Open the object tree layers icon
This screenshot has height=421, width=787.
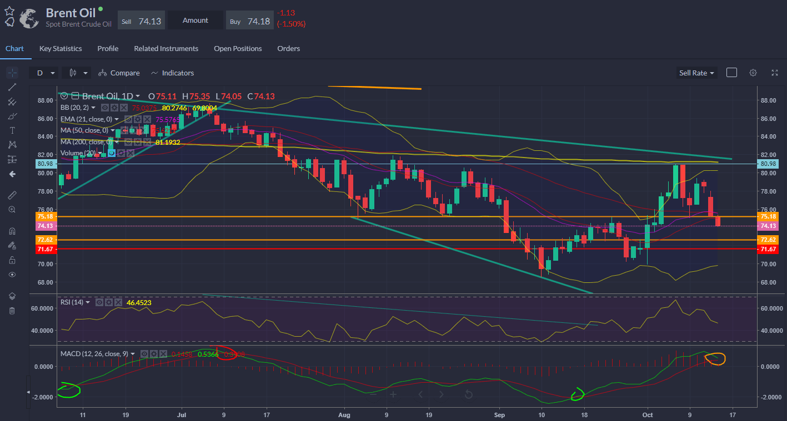(12, 296)
